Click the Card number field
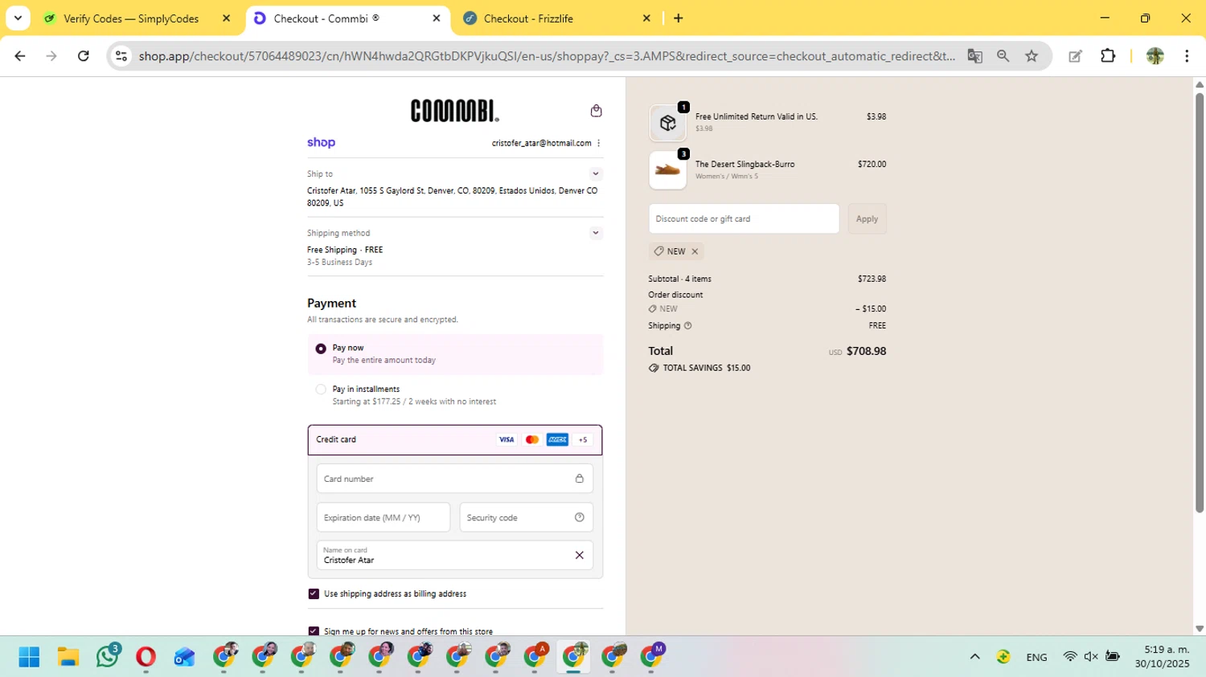Viewport: 1206px width, 677px height. click(x=455, y=479)
